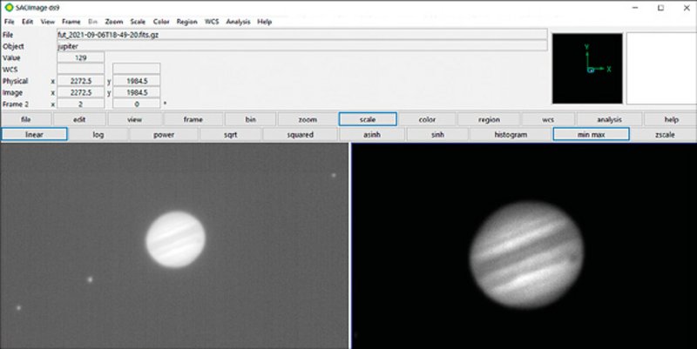The width and height of the screenshot is (697, 349).
Task: Click the min max limits button
Action: pos(590,135)
